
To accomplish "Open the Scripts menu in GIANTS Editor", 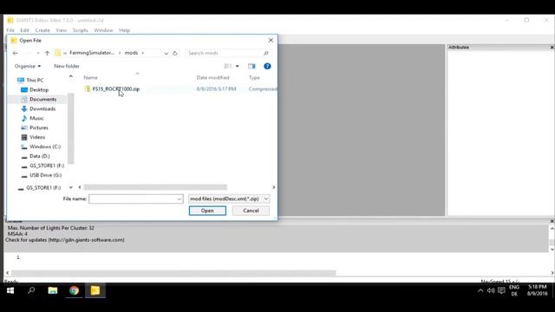I will click(x=80, y=30).
